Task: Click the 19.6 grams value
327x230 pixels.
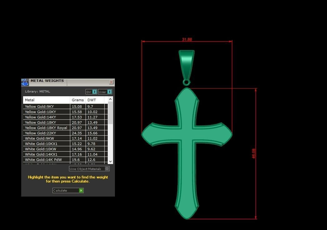Action: coord(76,160)
